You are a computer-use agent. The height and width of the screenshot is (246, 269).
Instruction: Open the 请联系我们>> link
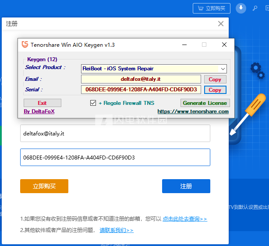click(x=117, y=230)
